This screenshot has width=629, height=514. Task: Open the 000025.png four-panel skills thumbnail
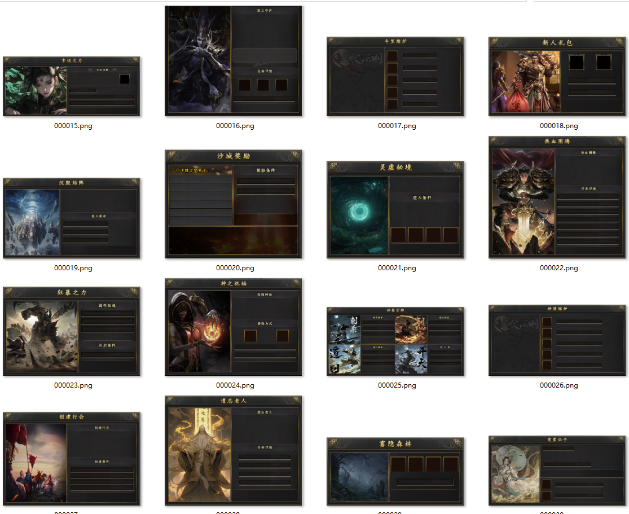(395, 341)
